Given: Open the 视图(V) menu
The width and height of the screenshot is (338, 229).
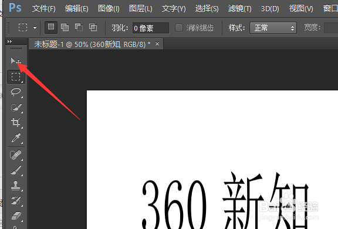Looking at the screenshot, I should pyautogui.click(x=301, y=9).
